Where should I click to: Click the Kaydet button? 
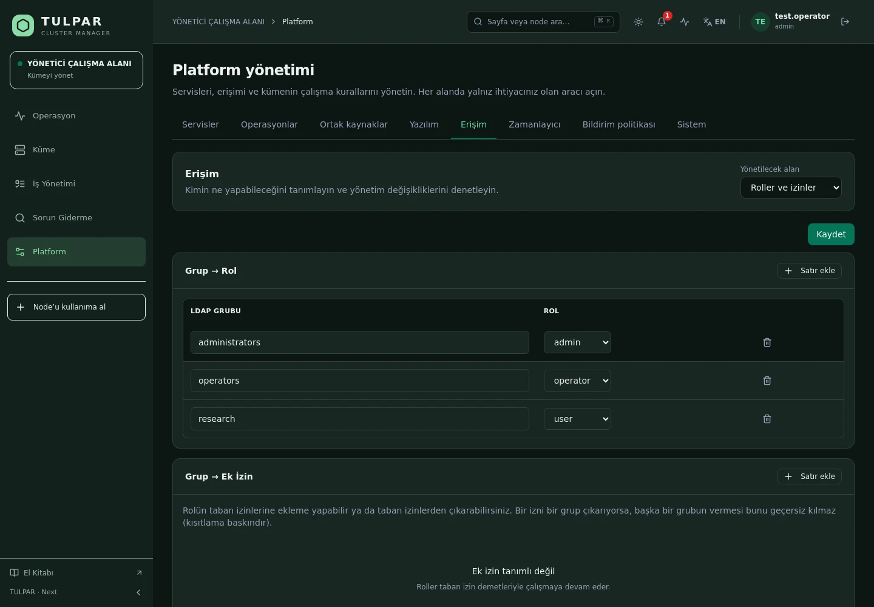(831, 234)
